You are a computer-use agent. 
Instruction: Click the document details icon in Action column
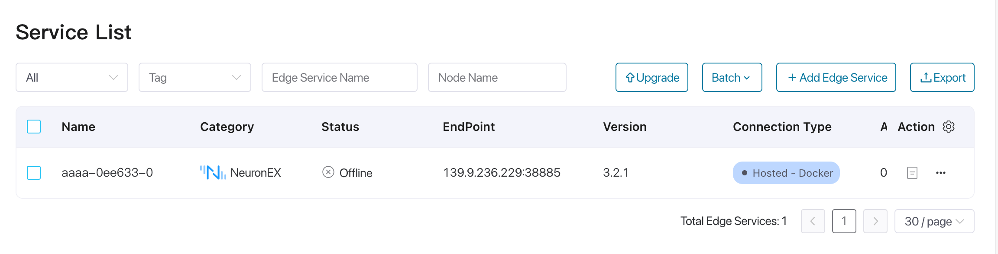click(911, 173)
